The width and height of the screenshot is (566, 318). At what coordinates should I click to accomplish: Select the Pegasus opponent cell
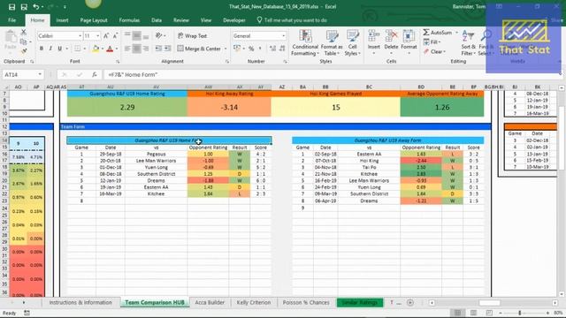pyautogui.click(x=156, y=154)
